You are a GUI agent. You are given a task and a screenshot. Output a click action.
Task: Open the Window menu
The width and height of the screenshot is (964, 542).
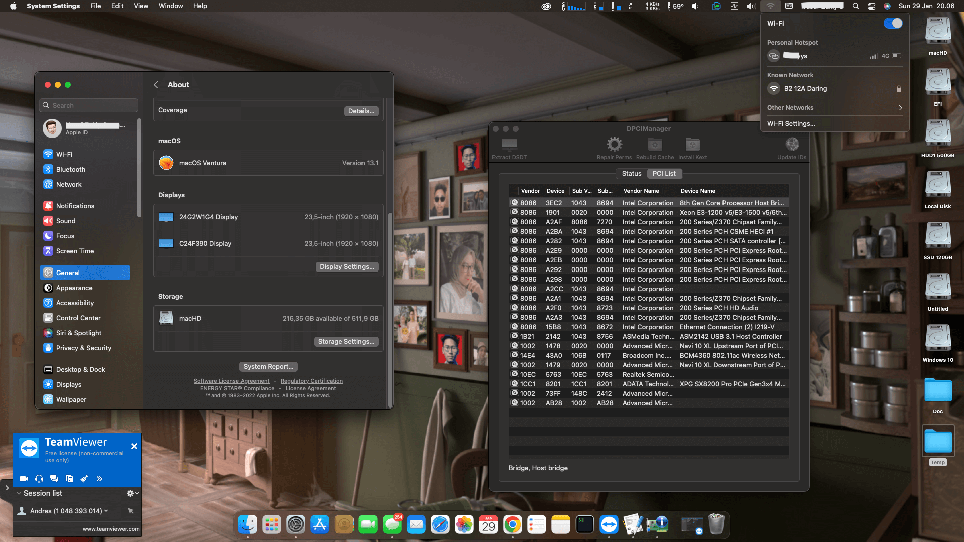[x=171, y=6]
